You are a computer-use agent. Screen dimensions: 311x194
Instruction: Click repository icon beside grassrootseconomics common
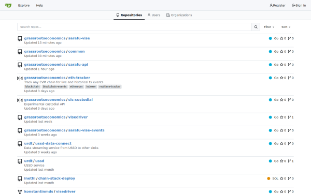pyautogui.click(x=20, y=52)
